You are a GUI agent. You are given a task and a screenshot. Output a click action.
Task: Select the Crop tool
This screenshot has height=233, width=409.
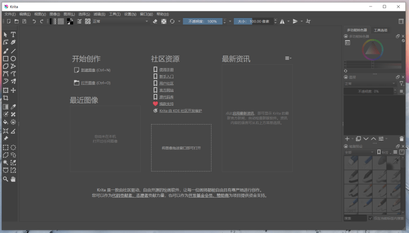[5, 98]
